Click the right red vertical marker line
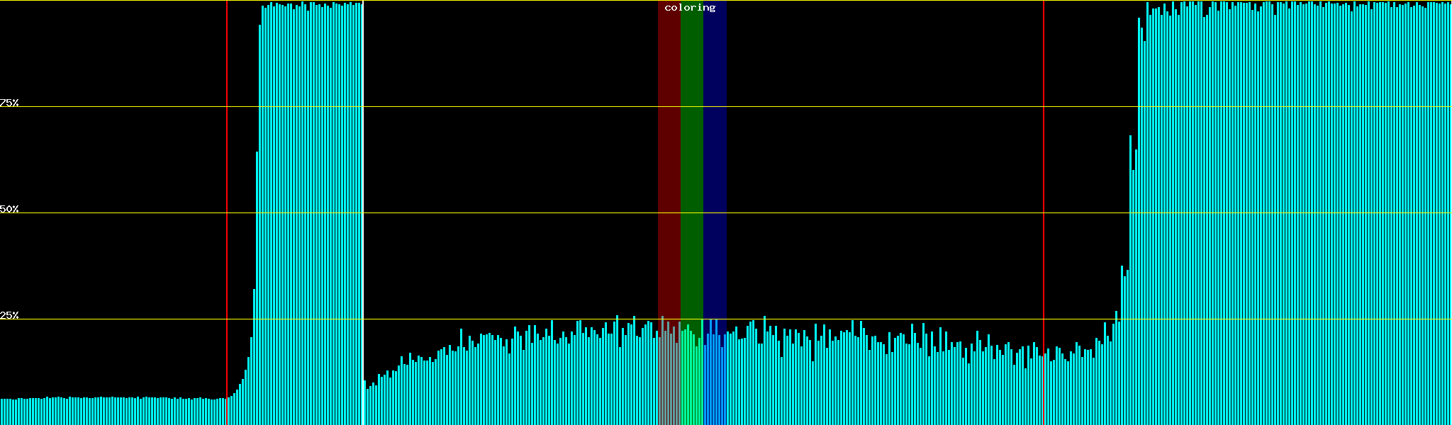This screenshot has height=425, width=1452. [1044, 212]
